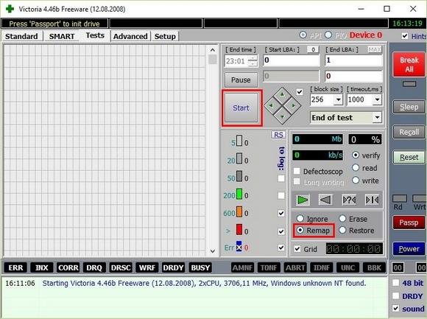Viewport: 427px width, 319px height.
Task: Click the RS reset statistics label
Action: (x=278, y=135)
